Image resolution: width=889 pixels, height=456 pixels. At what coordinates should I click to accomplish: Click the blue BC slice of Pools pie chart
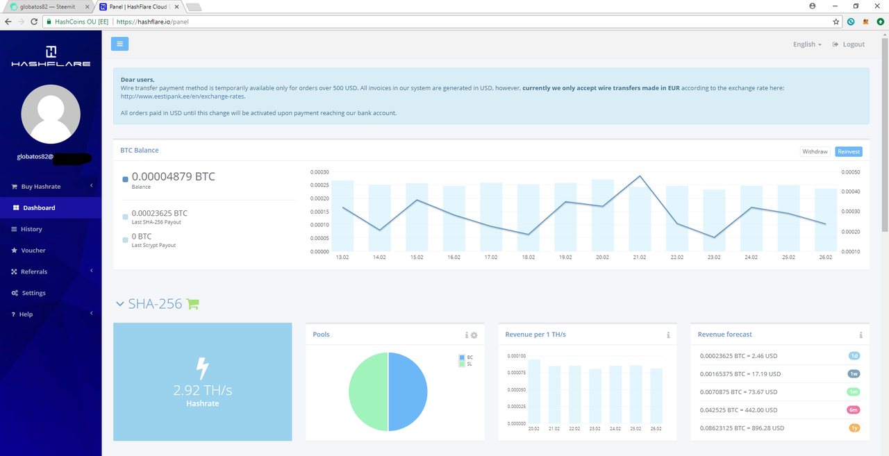[407, 391]
